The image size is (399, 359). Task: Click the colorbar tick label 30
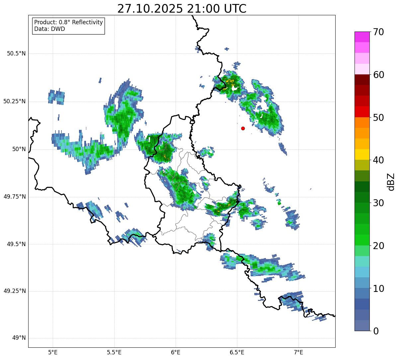click(x=379, y=203)
